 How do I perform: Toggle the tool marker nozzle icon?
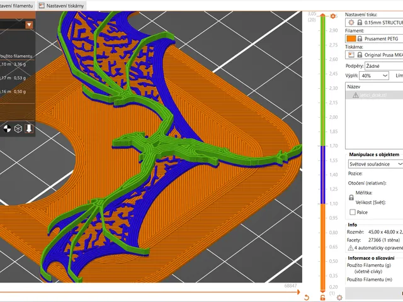pyautogui.click(x=29, y=128)
